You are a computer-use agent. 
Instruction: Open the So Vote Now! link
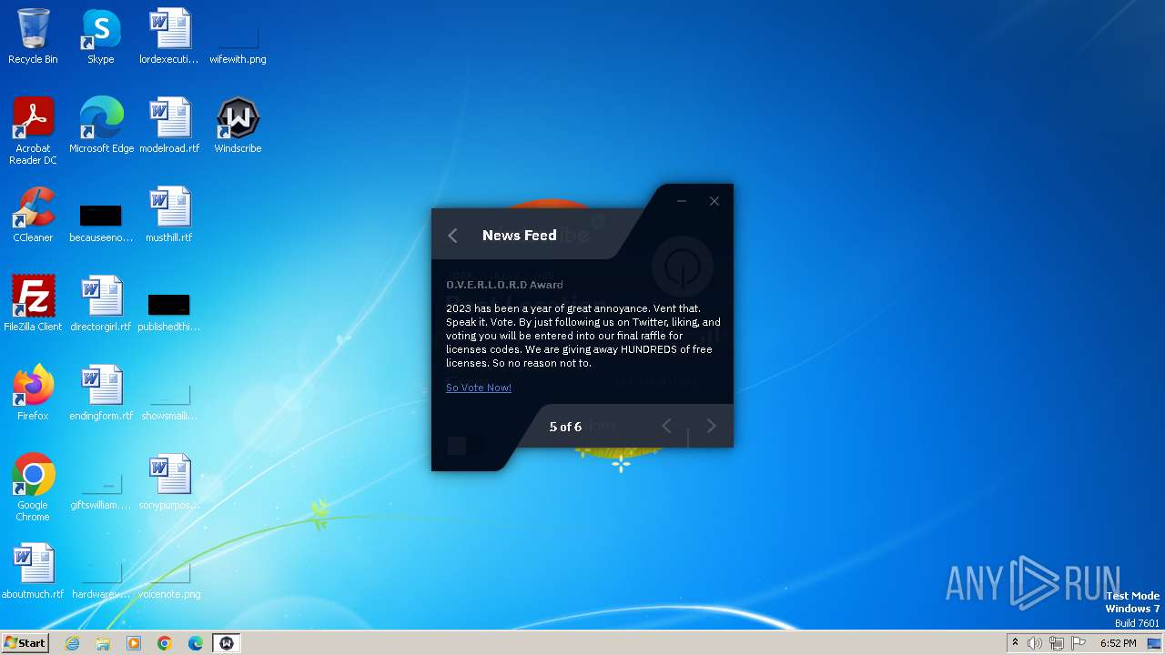click(479, 388)
